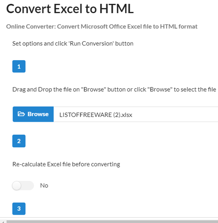This screenshot has width=218, height=223.
Task: Click the 'No' label beside the switch
Action: 44,186
